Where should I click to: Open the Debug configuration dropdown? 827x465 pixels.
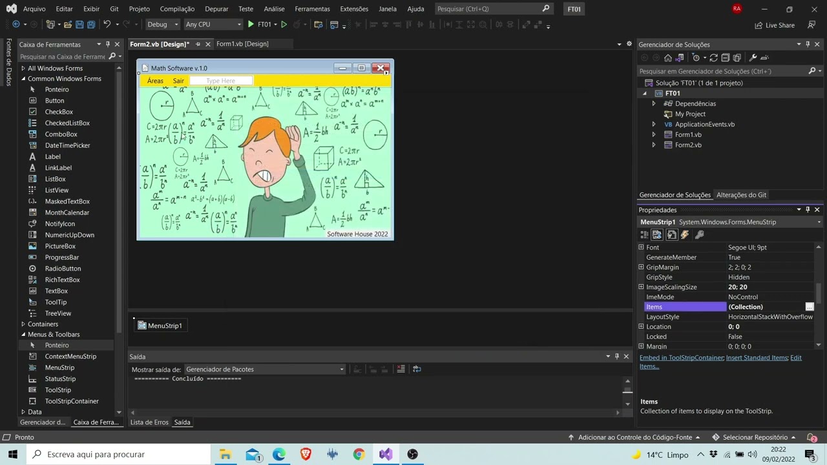162,25
